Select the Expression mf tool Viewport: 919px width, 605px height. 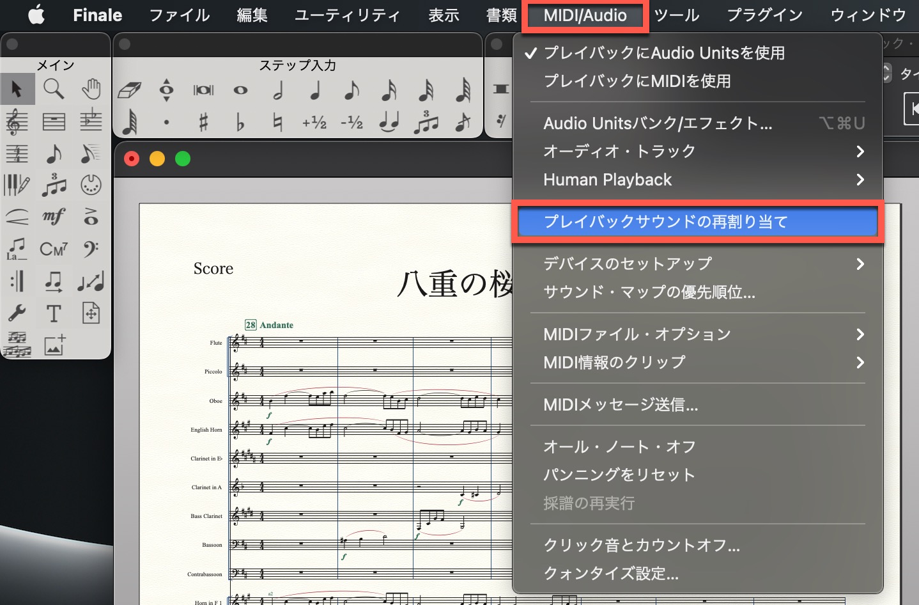[x=54, y=217]
